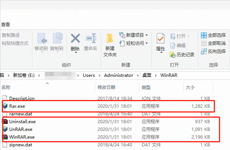Click Select None (全部取消) button

[213, 43]
